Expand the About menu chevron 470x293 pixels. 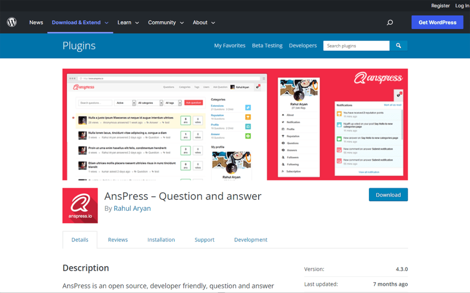point(213,23)
